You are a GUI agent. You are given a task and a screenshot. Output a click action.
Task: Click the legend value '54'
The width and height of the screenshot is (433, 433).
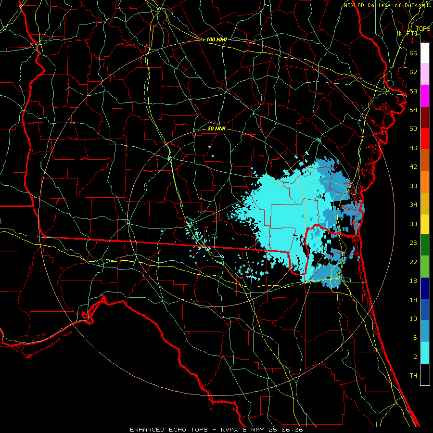pos(413,110)
